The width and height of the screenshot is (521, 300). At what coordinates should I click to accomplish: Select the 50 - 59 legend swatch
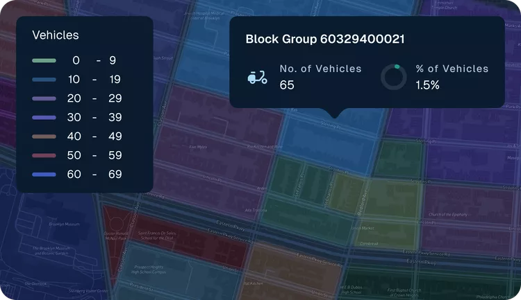44,155
